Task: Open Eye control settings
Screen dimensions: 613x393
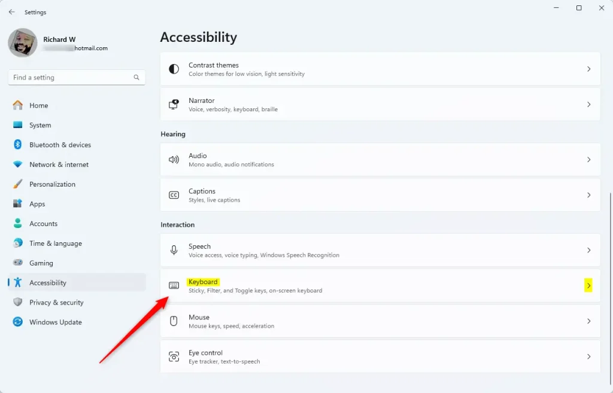Action: 380,357
